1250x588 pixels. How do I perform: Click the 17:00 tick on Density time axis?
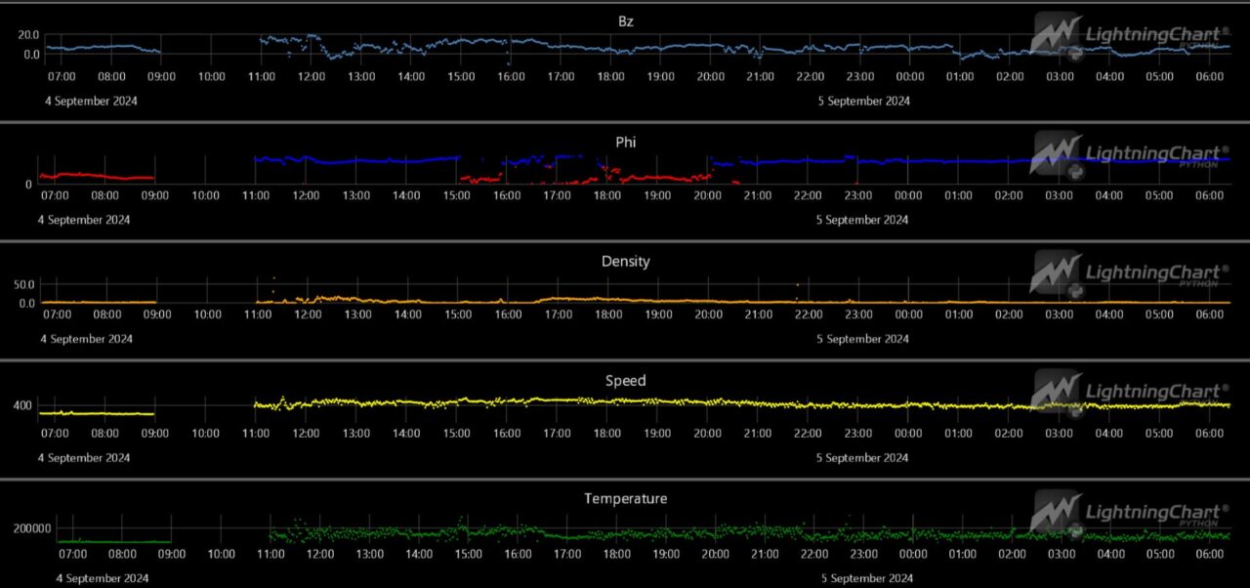tap(558, 315)
